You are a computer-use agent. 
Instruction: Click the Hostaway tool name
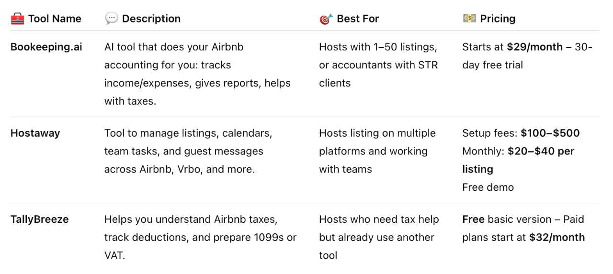pos(35,133)
